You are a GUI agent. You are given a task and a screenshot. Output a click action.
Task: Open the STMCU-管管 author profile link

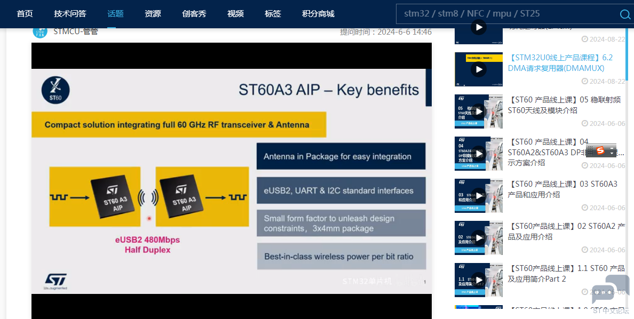click(x=76, y=31)
